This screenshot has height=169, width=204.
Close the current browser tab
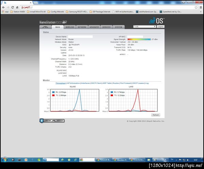click(31, 3)
